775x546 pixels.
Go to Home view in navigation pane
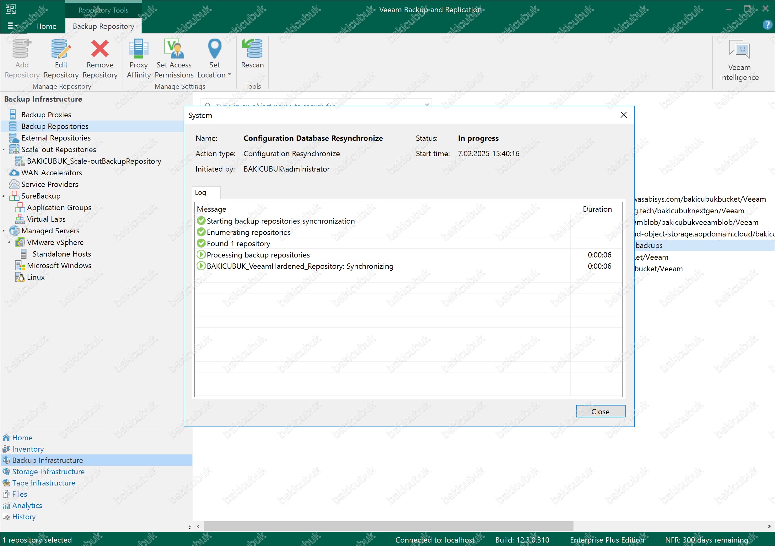(22, 437)
